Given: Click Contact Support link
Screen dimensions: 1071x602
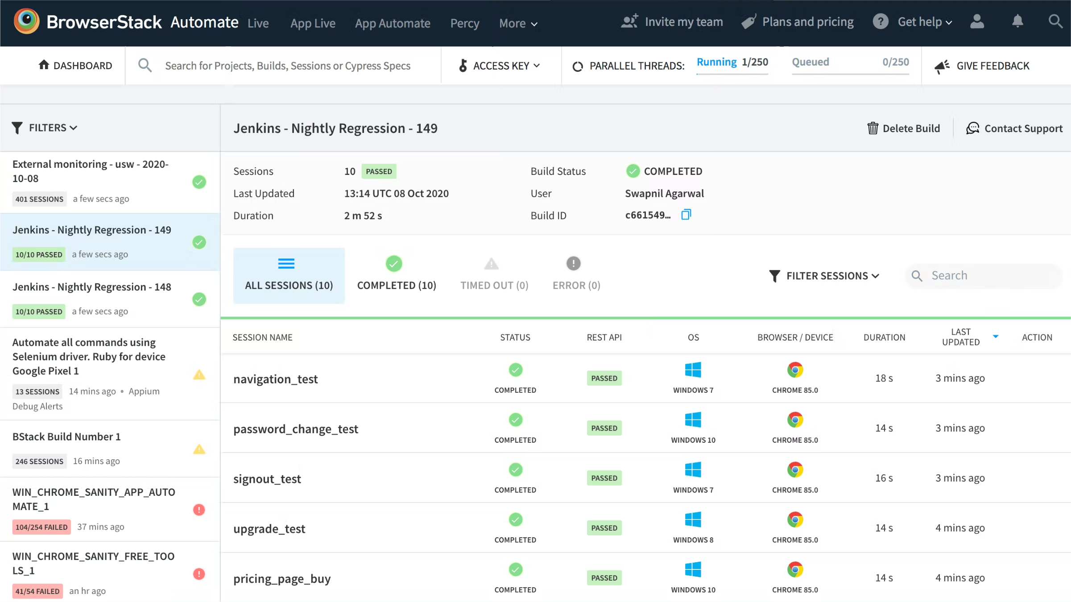Looking at the screenshot, I should [x=1014, y=129].
